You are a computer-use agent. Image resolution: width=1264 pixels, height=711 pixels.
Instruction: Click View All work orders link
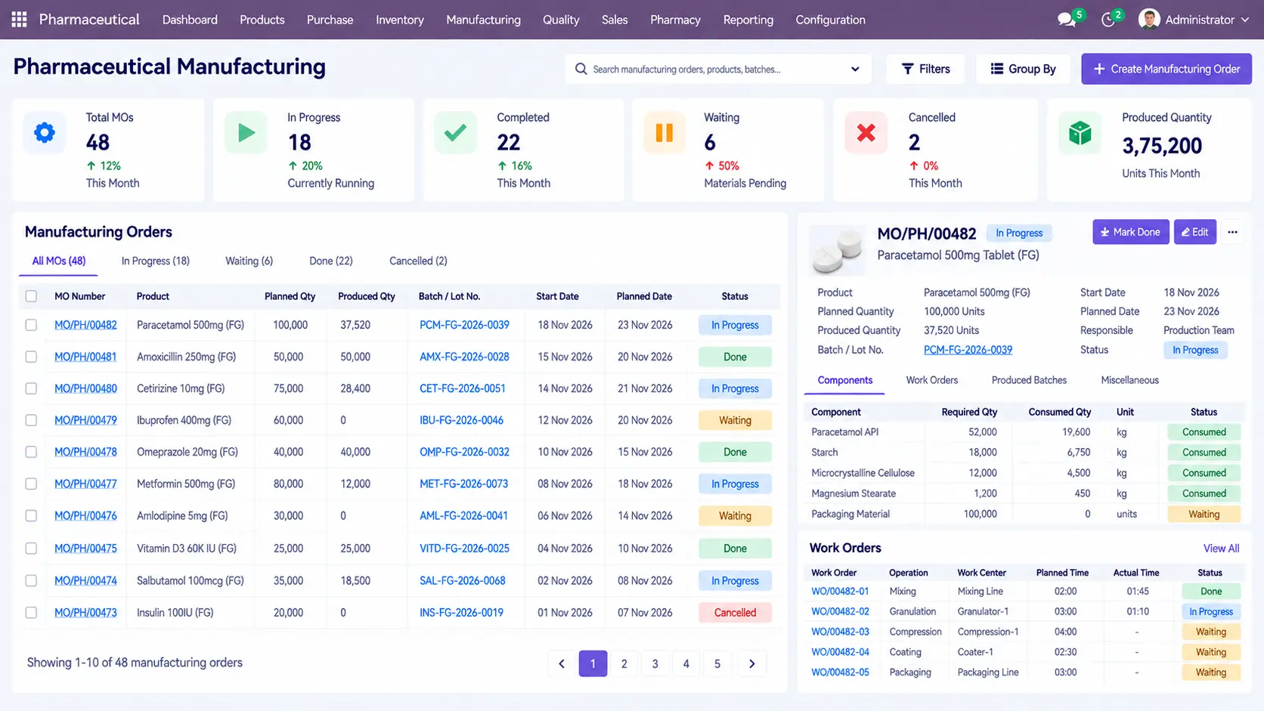1221,549
